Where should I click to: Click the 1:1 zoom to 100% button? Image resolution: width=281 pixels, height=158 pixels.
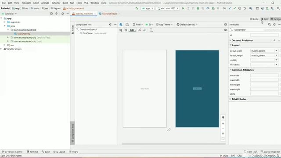(223, 133)
